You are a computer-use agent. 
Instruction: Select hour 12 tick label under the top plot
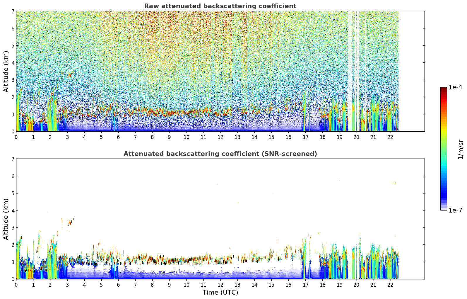[x=220, y=137]
